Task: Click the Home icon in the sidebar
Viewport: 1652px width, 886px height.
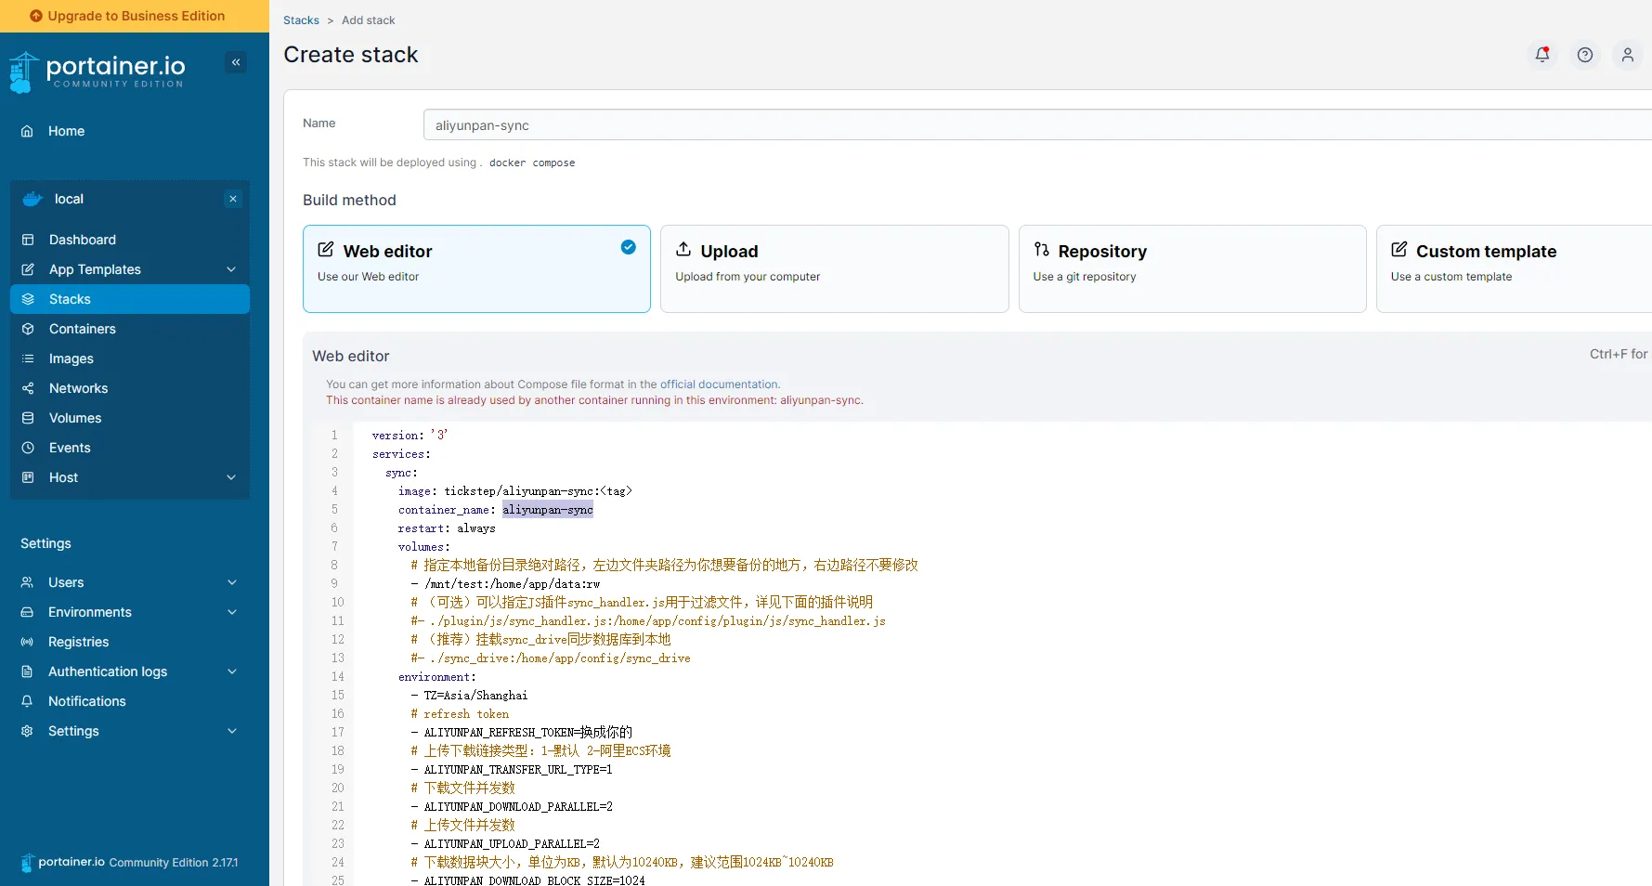Action: 27,131
